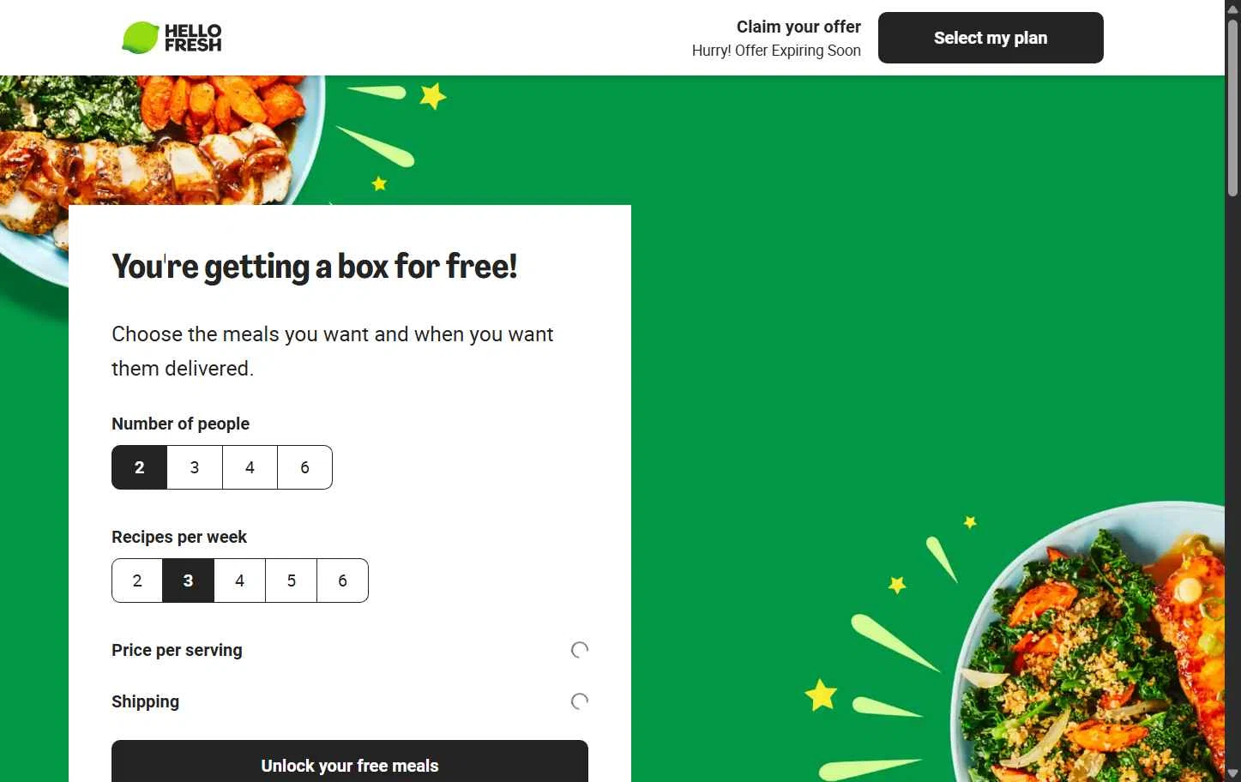Image resolution: width=1241 pixels, height=782 pixels.
Task: Pick 6 Recipes per week
Action: click(x=342, y=580)
